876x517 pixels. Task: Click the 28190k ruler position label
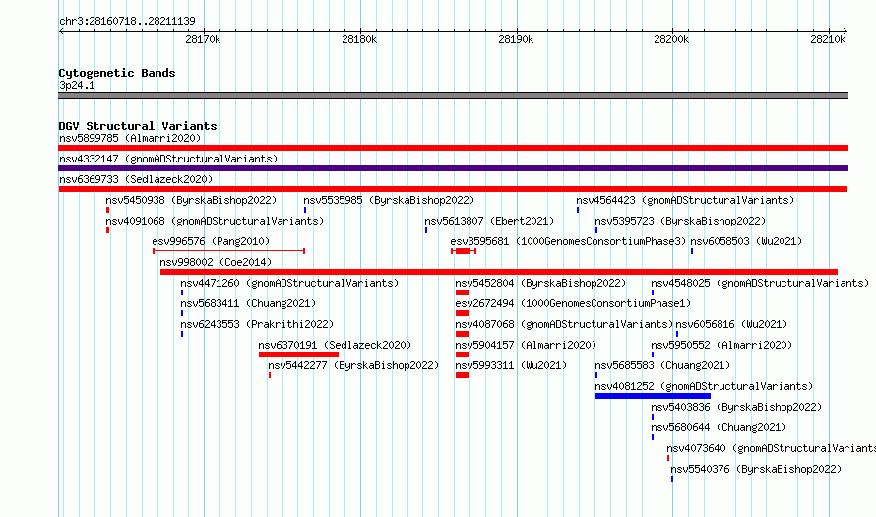click(x=516, y=39)
